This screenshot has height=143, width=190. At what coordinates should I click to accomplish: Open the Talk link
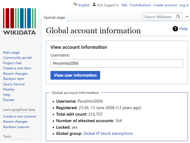[124, 5]
